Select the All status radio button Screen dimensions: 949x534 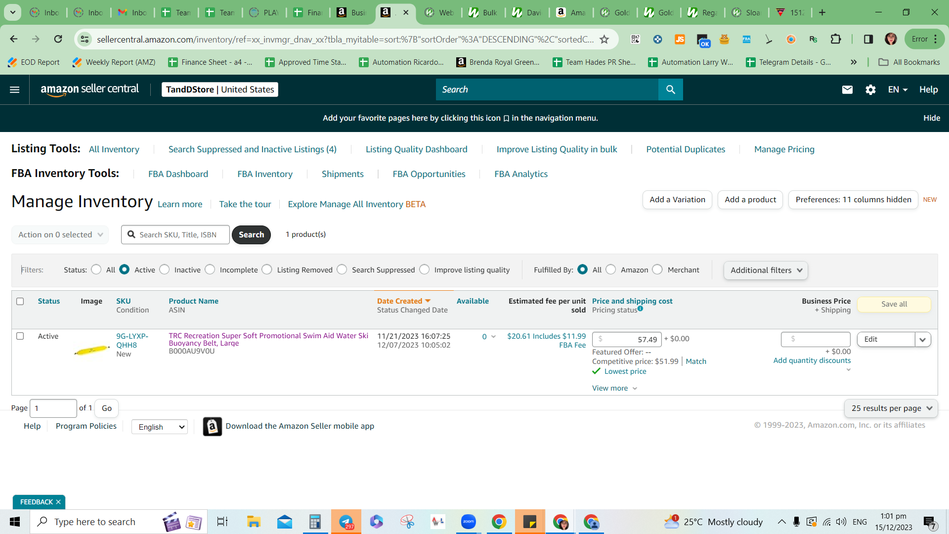(96, 269)
